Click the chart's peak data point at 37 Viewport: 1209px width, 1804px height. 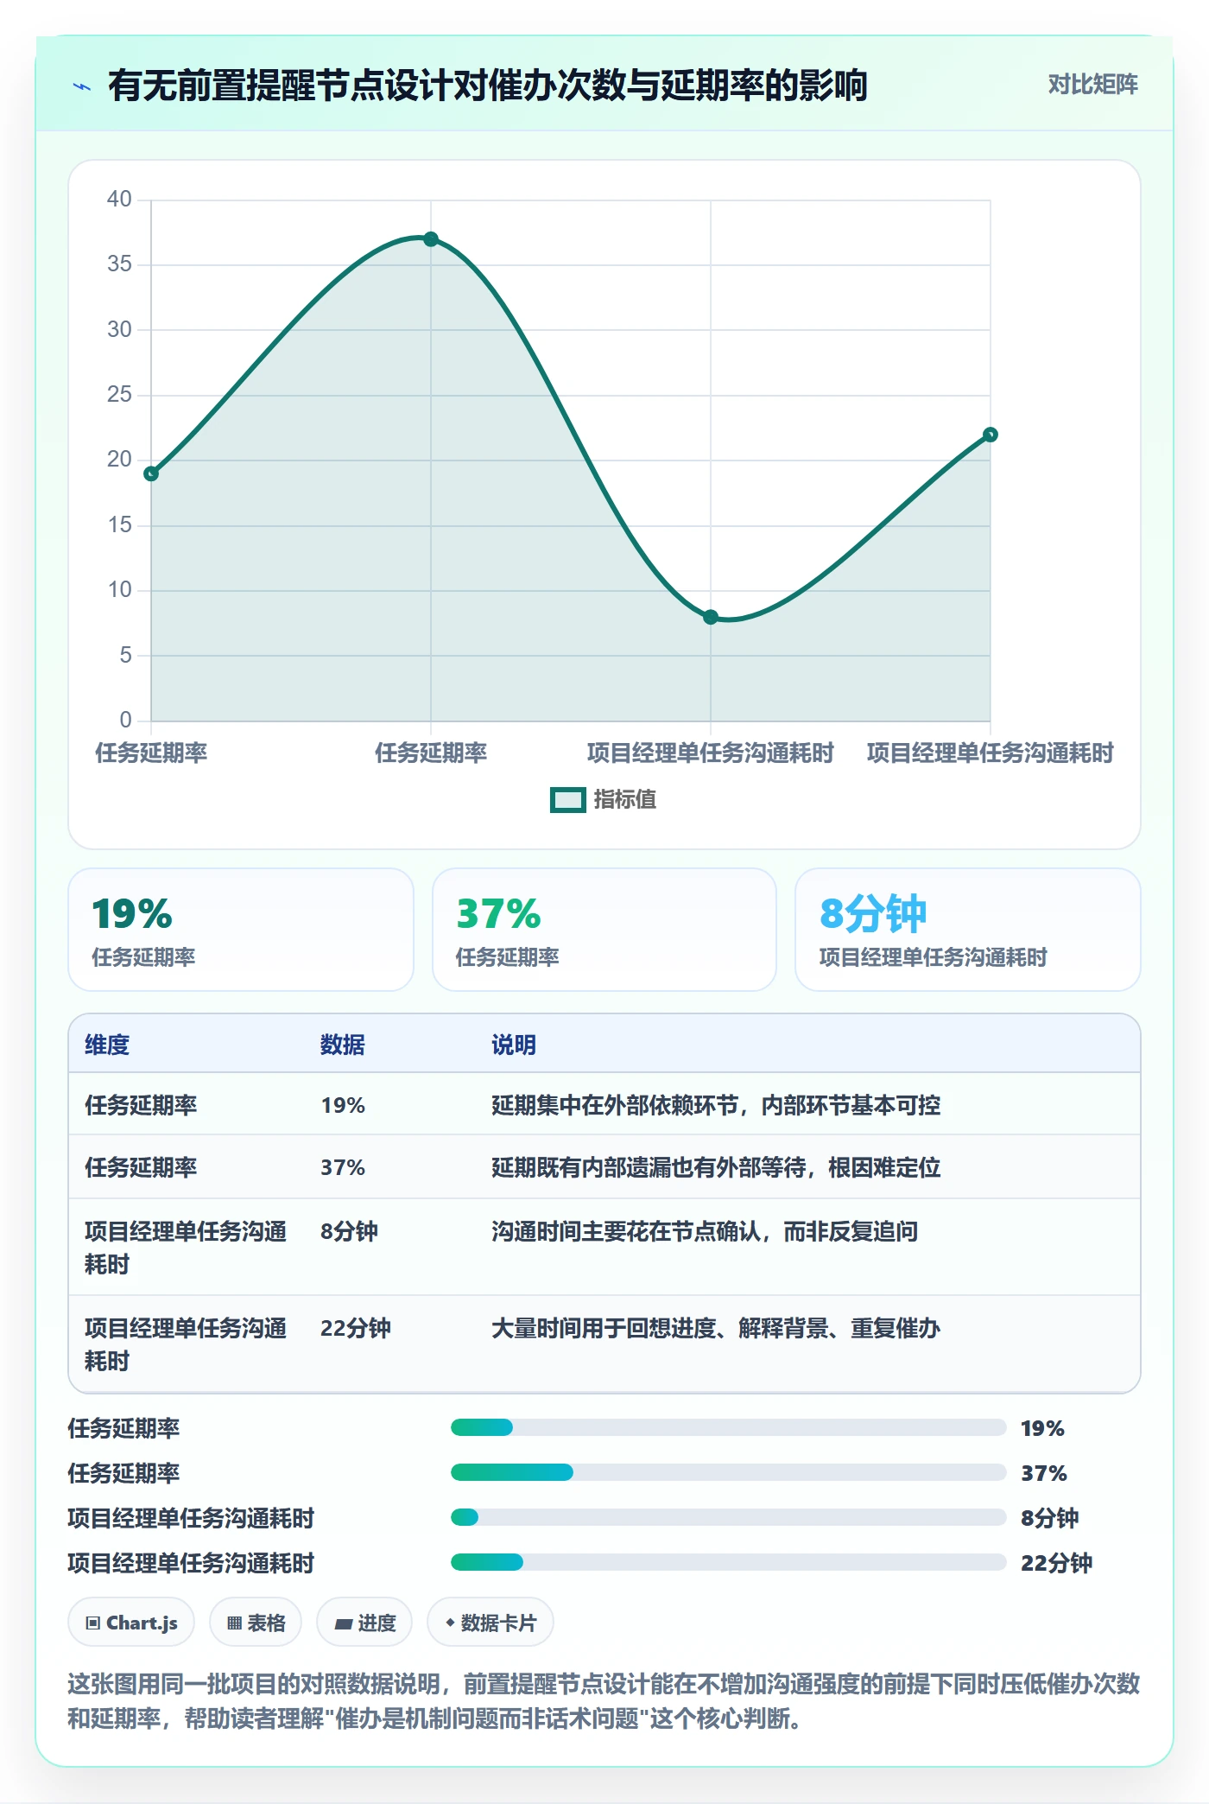coord(431,239)
